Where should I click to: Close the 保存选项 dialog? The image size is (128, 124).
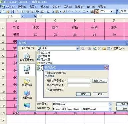click(x=106, y=68)
